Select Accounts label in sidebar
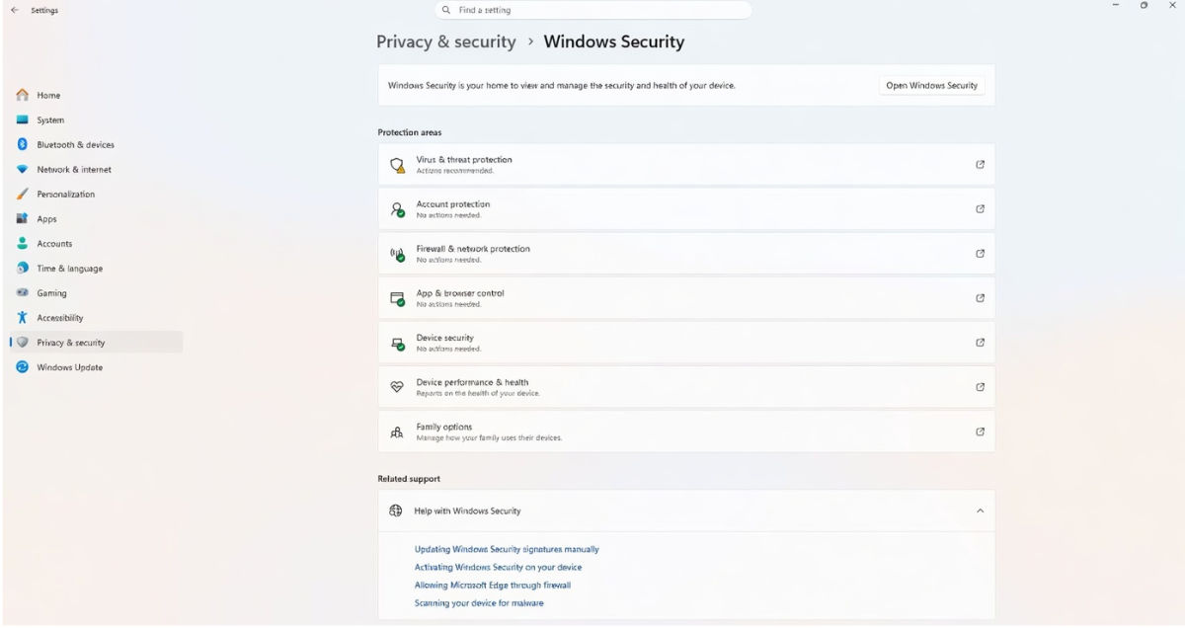 54,244
